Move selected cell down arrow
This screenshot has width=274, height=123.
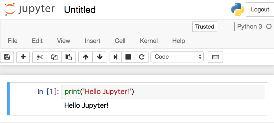[100, 57]
